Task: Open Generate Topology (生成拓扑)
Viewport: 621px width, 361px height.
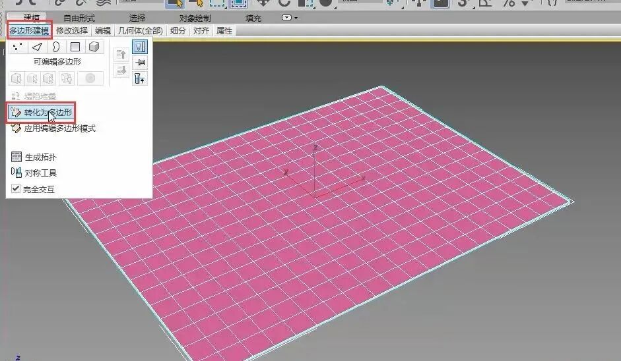Action: 34,157
